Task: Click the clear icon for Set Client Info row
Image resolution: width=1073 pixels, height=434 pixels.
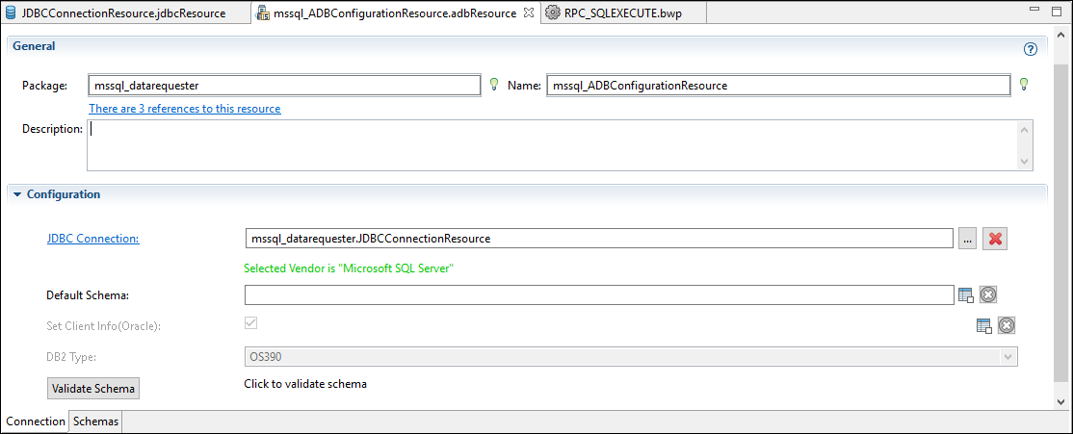Action: (1007, 325)
